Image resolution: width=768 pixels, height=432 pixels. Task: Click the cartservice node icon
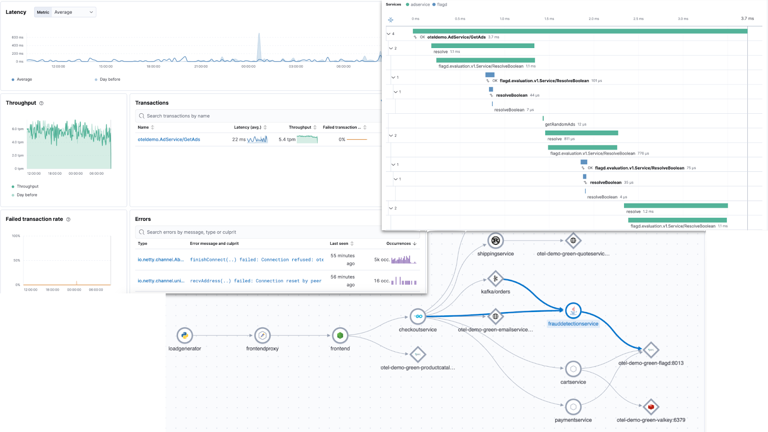tap(573, 369)
